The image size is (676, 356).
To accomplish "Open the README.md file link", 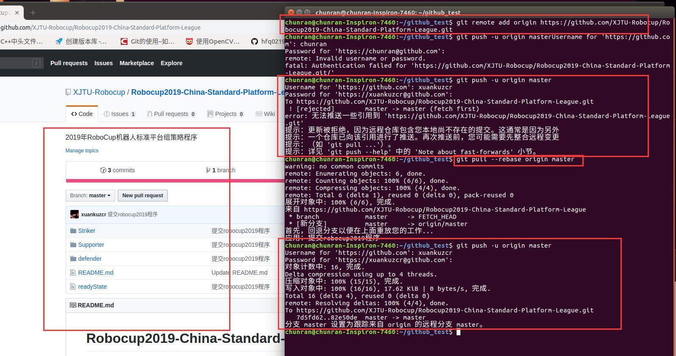I will [x=96, y=273].
